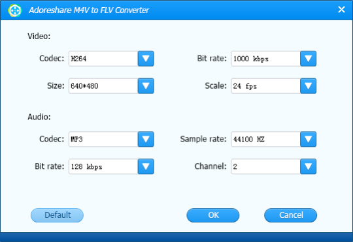Viewport: 353px width, 242px height.
Task: Click the 640*480 size field
Action: [103, 86]
